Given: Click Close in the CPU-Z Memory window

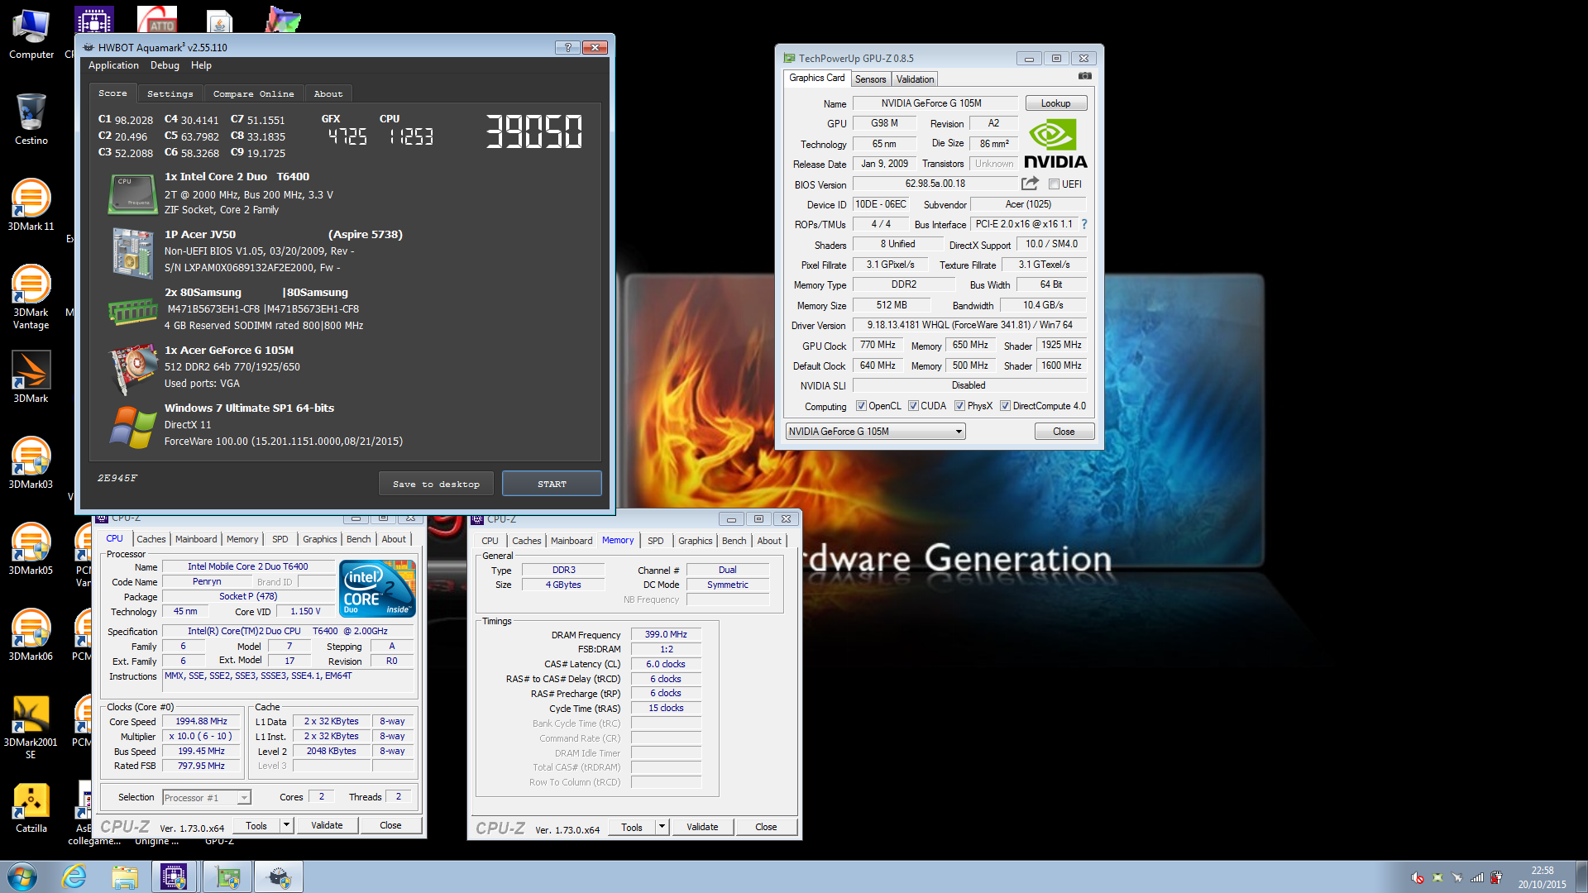Looking at the screenshot, I should coord(766,827).
